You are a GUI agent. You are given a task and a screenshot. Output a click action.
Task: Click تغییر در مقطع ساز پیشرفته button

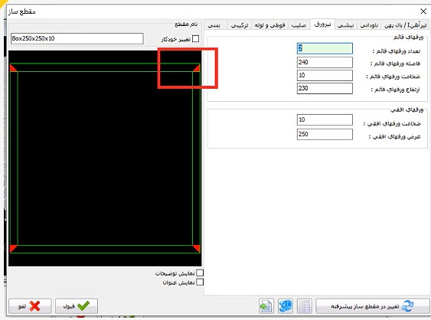pyautogui.click(x=373, y=305)
